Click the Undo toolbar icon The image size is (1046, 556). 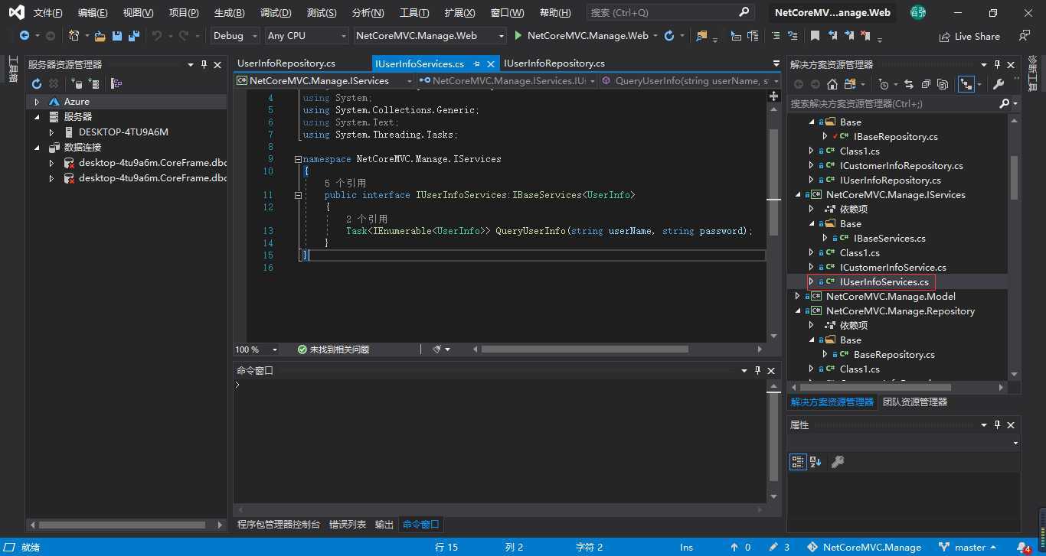[x=156, y=36]
